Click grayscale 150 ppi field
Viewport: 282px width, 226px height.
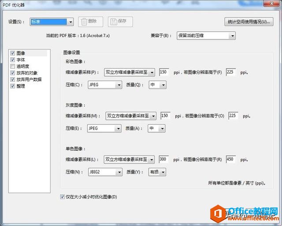tap(165, 115)
